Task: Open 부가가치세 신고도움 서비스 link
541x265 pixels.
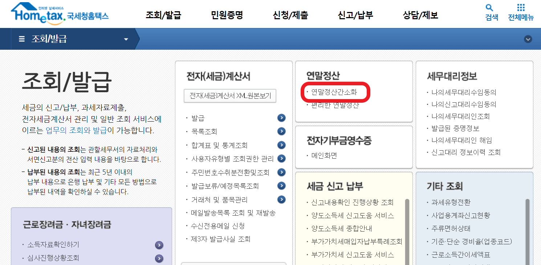Action: [x=353, y=254]
